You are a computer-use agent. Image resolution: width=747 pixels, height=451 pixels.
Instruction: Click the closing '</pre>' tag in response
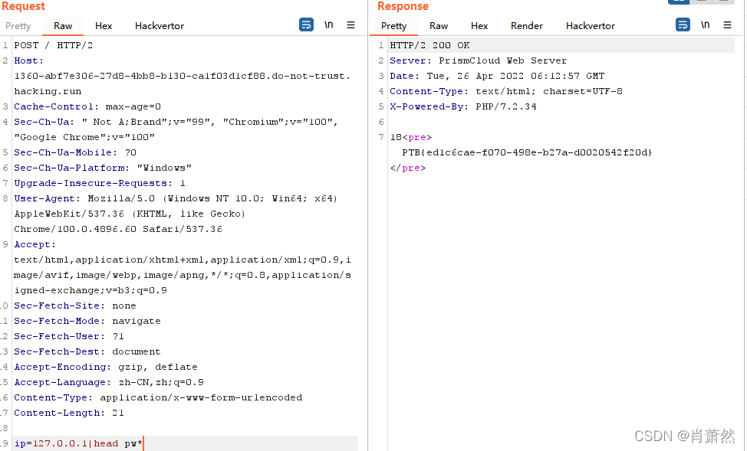[x=408, y=168]
